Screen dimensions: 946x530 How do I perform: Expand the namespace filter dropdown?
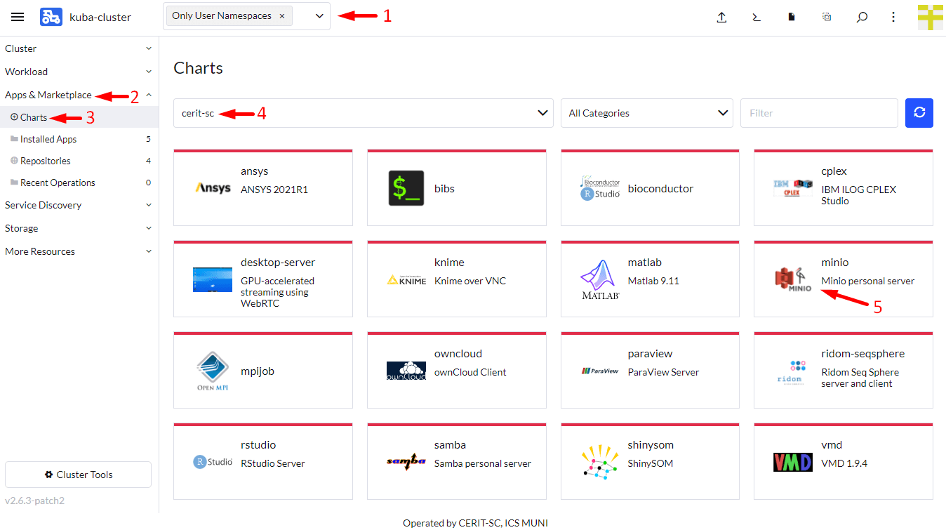(x=319, y=16)
